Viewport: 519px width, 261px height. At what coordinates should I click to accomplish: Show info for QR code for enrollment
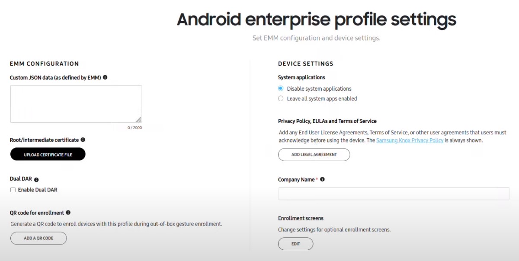(x=68, y=213)
